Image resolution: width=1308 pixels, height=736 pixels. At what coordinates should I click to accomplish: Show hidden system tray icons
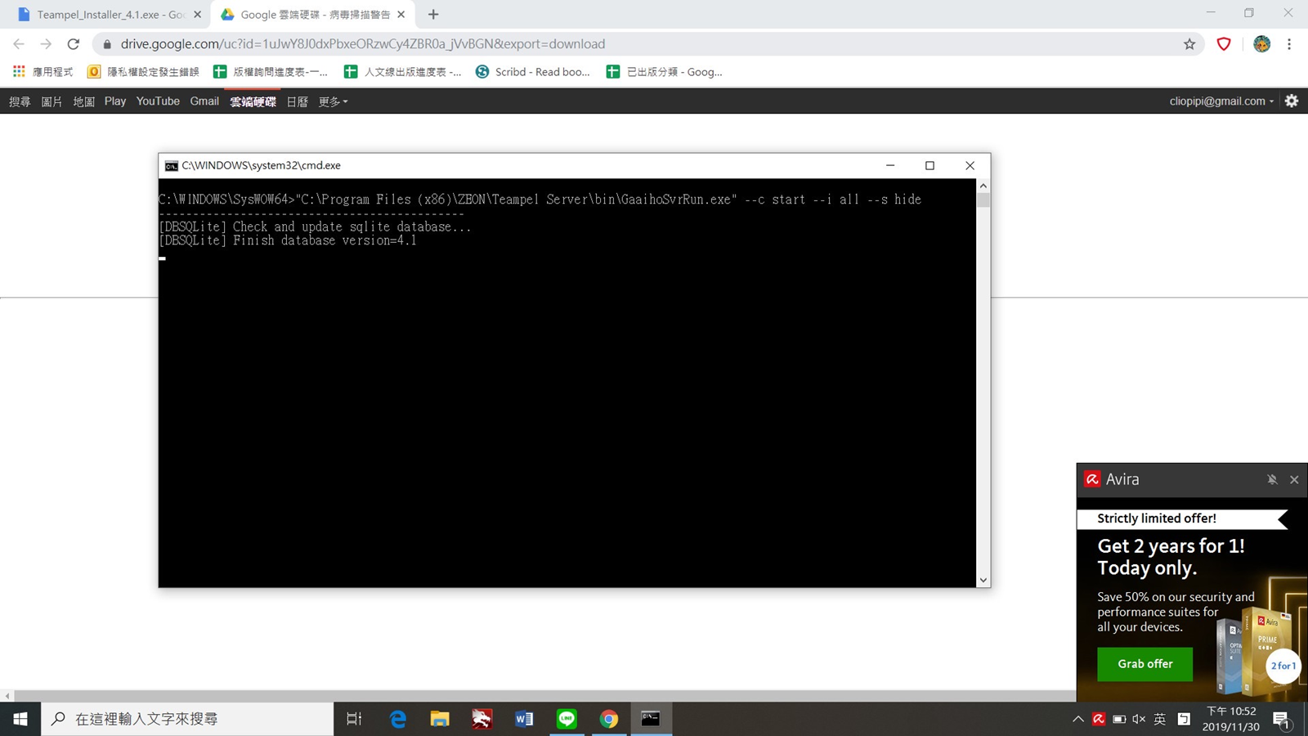tap(1078, 719)
